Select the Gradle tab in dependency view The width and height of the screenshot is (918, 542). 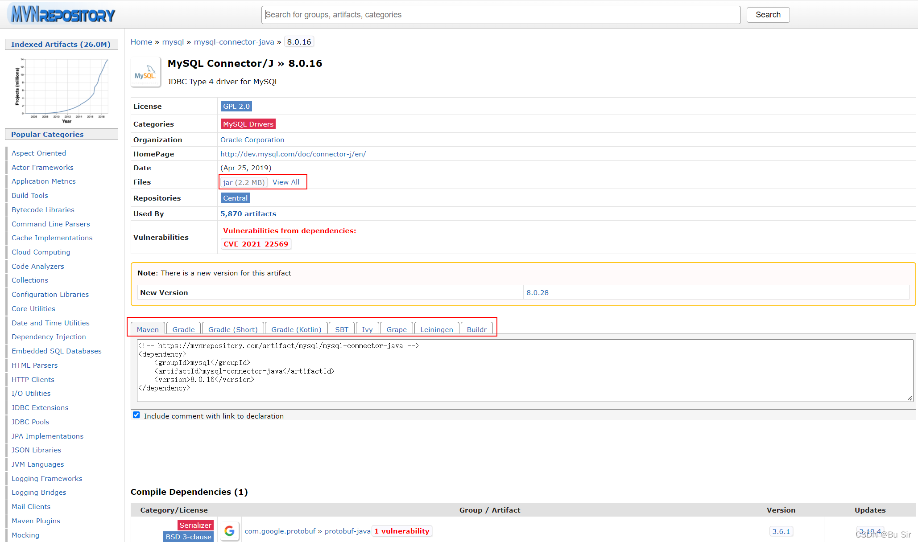pyautogui.click(x=183, y=330)
